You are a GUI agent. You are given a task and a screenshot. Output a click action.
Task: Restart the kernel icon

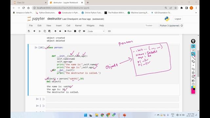[x=79, y=31]
